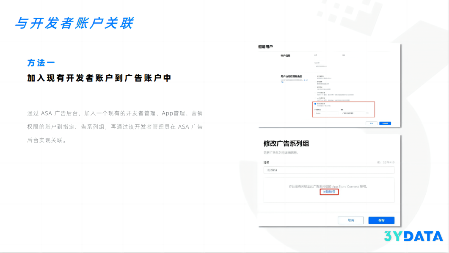Image resolution: width=449 pixels, height=253 pixels.
Task: Click the round remove icon beside role dropdown
Action: [x=367, y=113]
